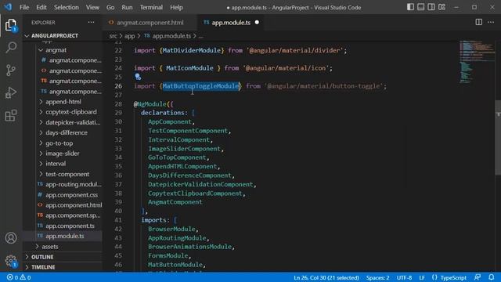Open notifications bell in status bar

[x=491, y=277]
